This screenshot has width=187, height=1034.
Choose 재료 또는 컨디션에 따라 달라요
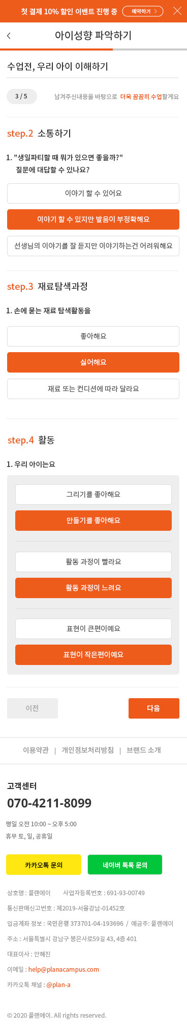(93, 388)
